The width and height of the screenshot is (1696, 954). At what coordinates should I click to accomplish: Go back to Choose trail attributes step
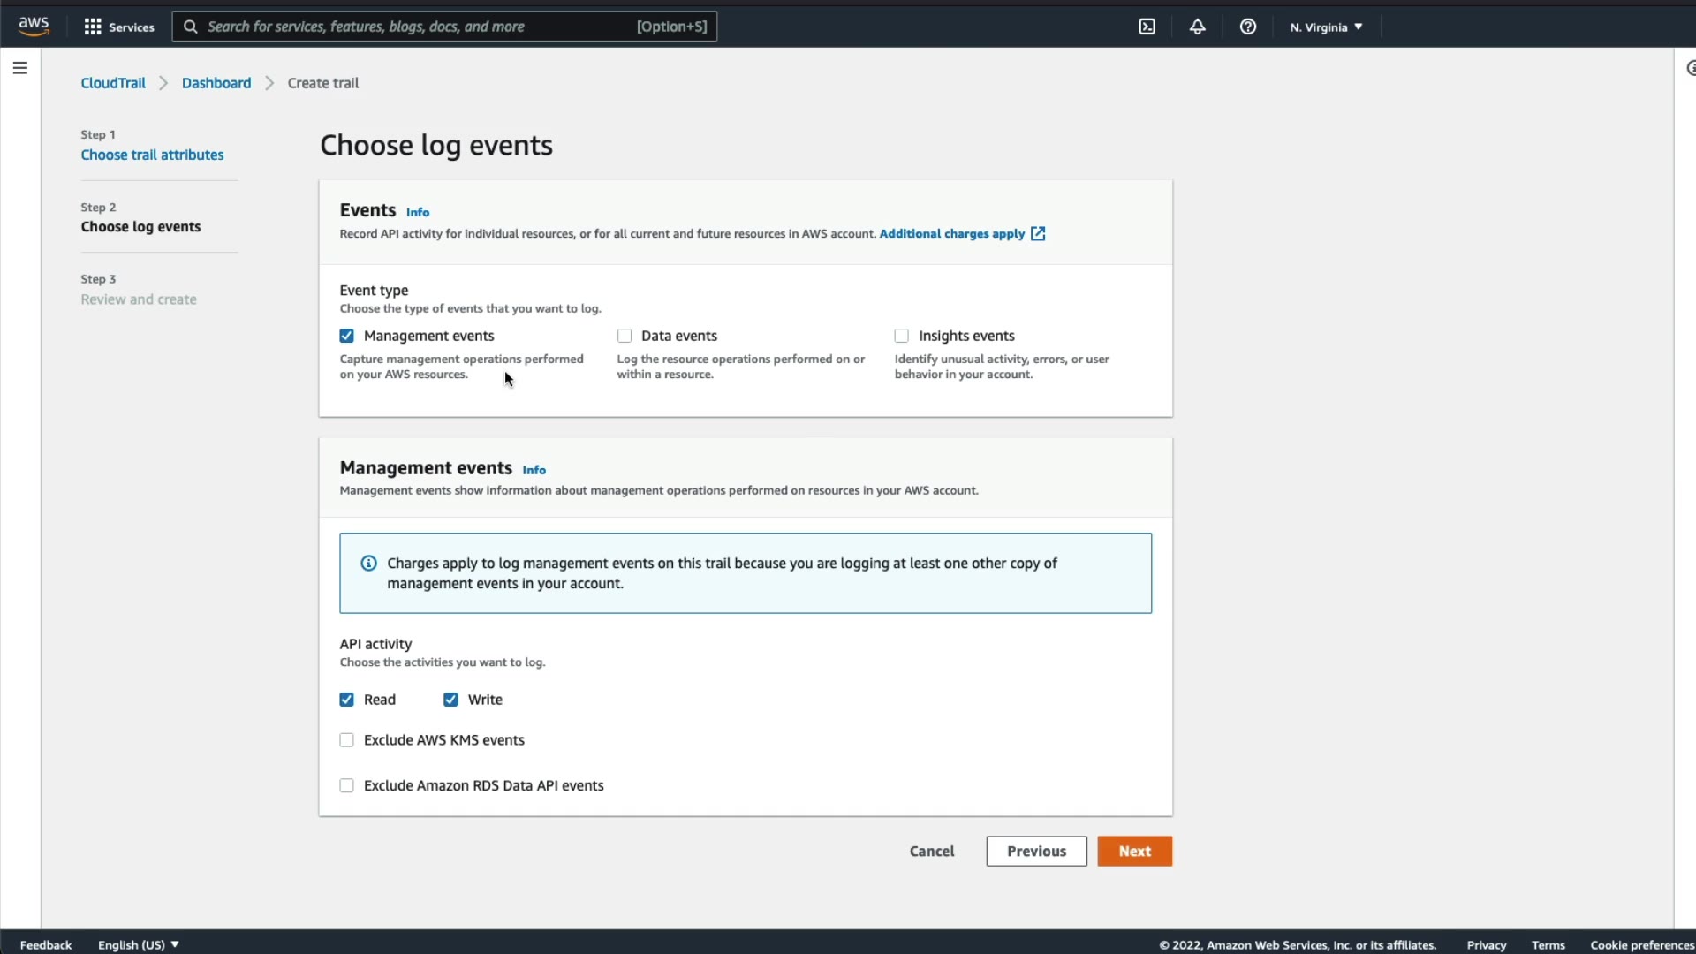pyautogui.click(x=152, y=155)
